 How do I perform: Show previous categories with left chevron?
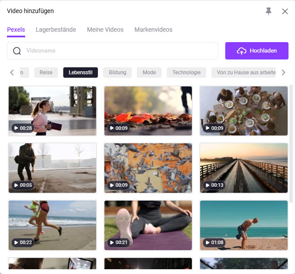click(12, 73)
